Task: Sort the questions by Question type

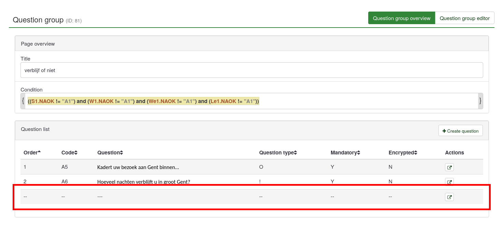Action: coord(295,153)
